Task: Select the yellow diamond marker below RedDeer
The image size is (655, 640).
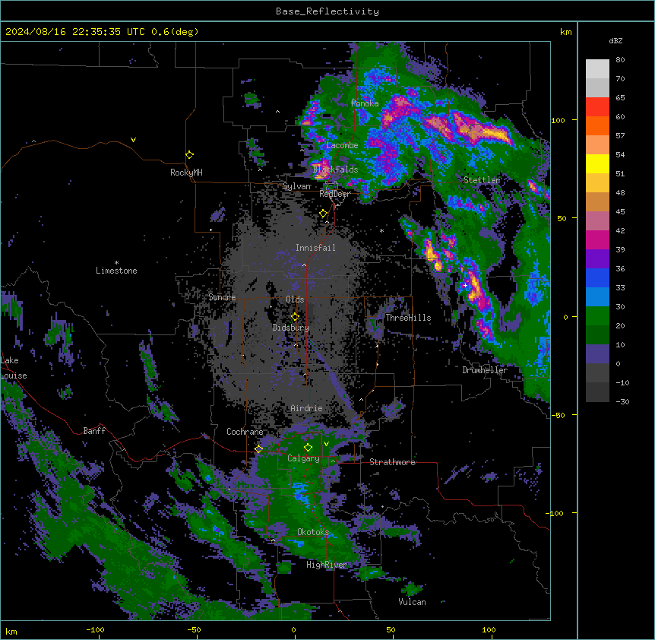Action: [x=323, y=214]
